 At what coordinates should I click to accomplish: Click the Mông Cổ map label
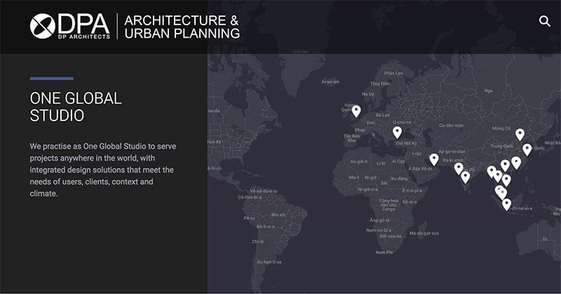click(x=501, y=129)
